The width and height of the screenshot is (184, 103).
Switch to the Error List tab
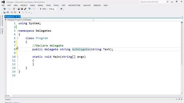[8, 102]
